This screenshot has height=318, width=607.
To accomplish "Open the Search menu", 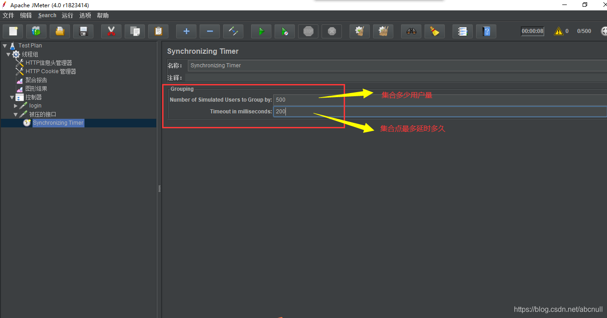I will 47,15.
